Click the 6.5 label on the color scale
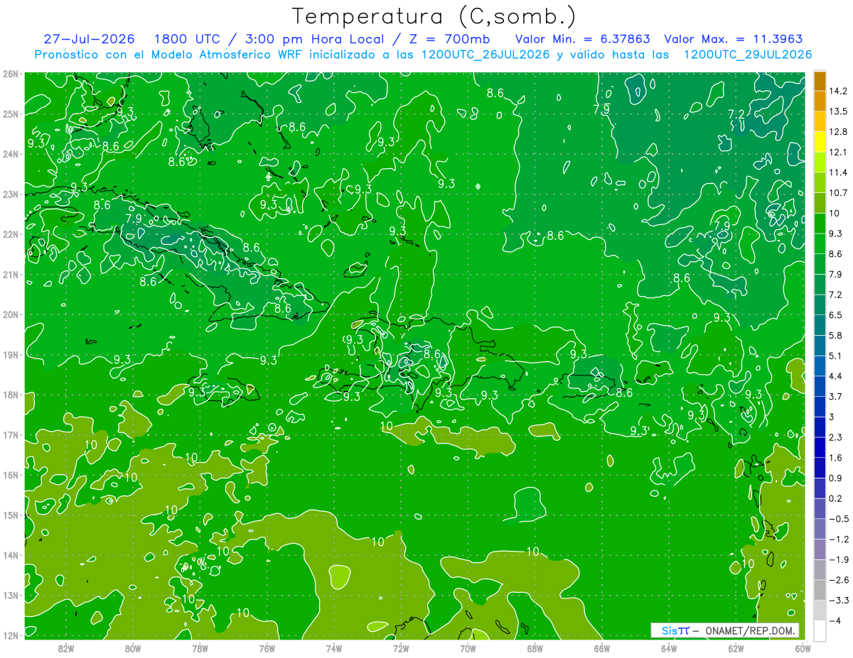The width and height of the screenshot is (853, 658). tap(835, 314)
